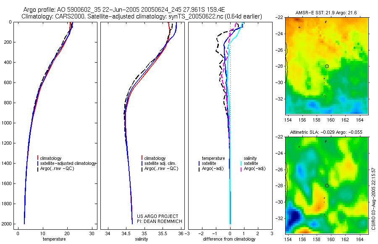Click the 'temperature' x-axis label
Viewport: 378px width, 244px height.
pos(54,239)
